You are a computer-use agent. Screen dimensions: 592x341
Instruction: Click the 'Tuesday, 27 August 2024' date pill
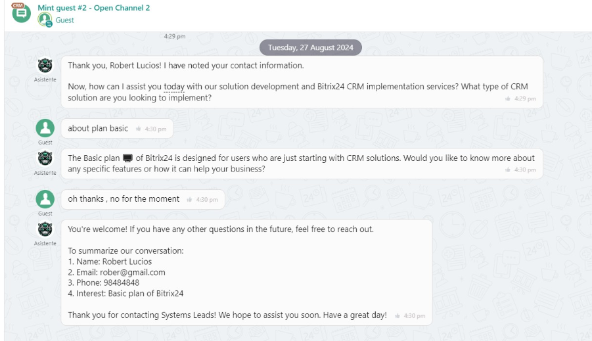click(x=310, y=47)
